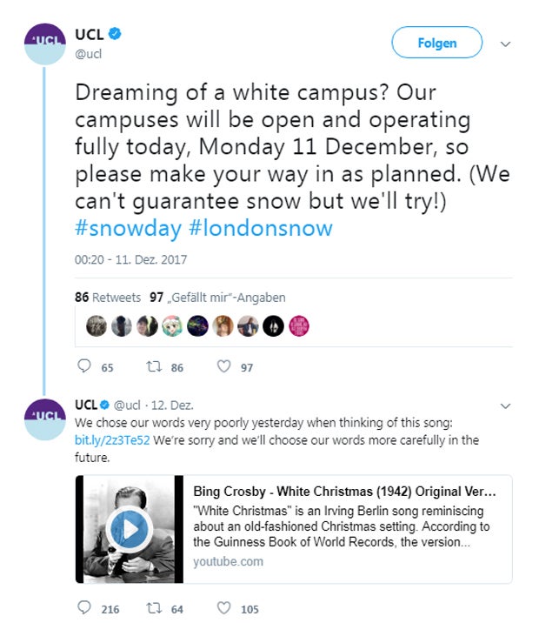Image resolution: width=539 pixels, height=623 pixels.
Task: Open the bit.ly/2z3Te52 link
Action: [x=113, y=439]
